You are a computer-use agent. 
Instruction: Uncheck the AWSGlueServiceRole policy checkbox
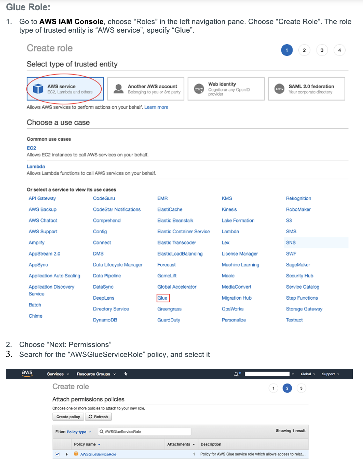pos(57,454)
